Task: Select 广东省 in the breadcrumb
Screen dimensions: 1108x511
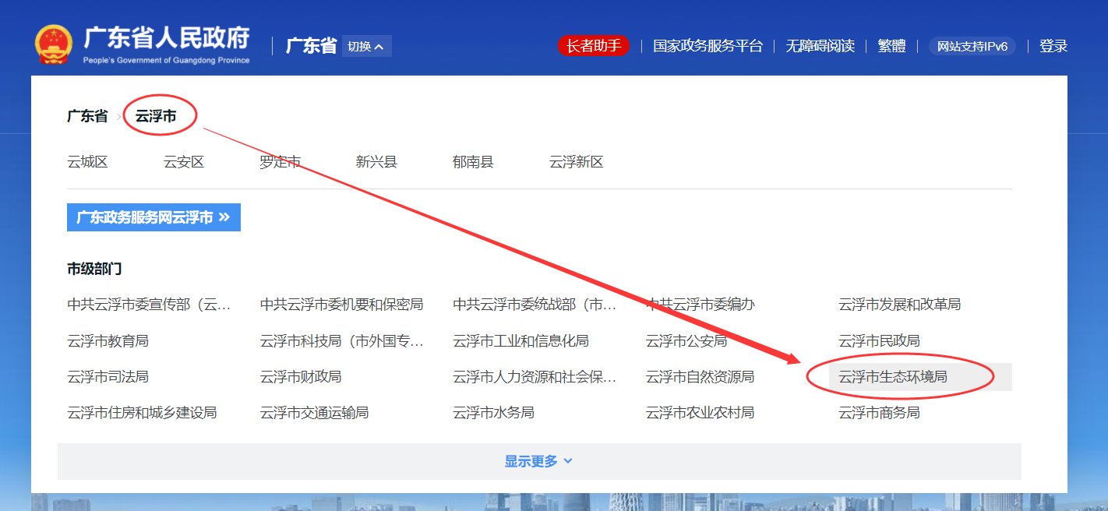Action: pyautogui.click(x=87, y=116)
